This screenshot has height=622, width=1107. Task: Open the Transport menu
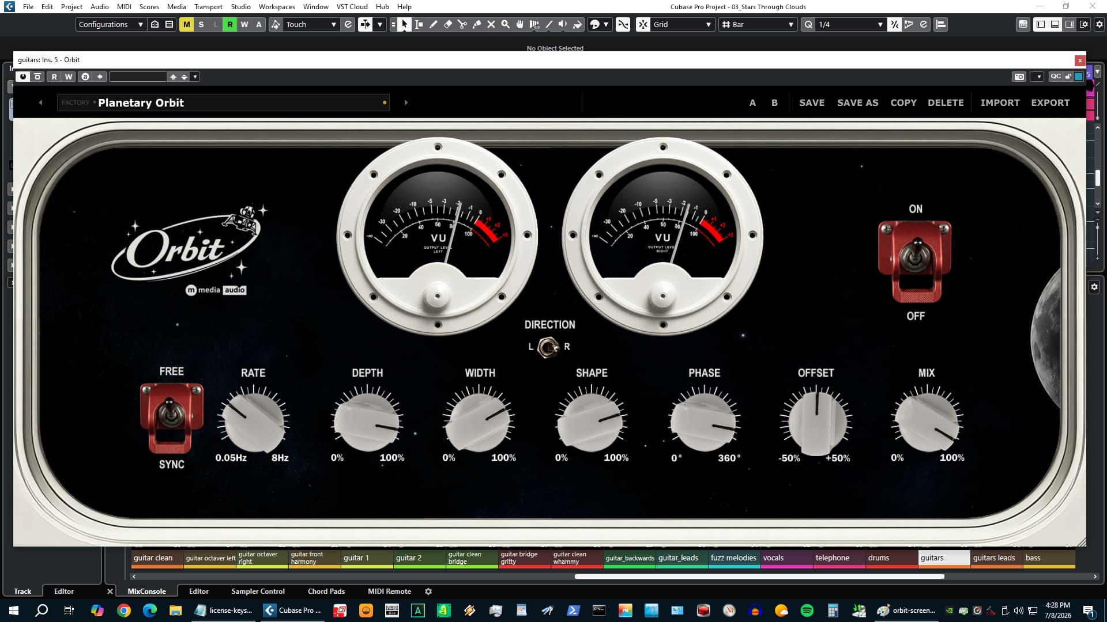208,6
